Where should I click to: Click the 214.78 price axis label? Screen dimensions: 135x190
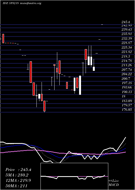click(x=127, y=61)
